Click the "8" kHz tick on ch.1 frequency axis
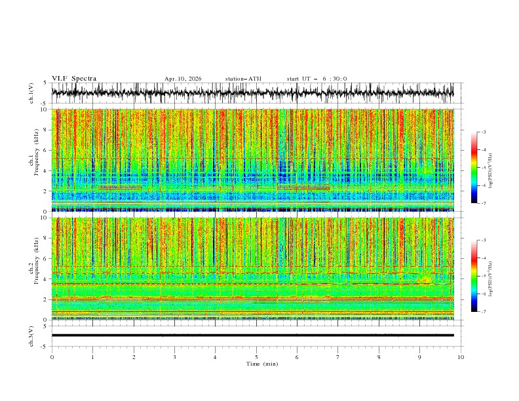This screenshot has width=519, height=401. [x=46, y=130]
